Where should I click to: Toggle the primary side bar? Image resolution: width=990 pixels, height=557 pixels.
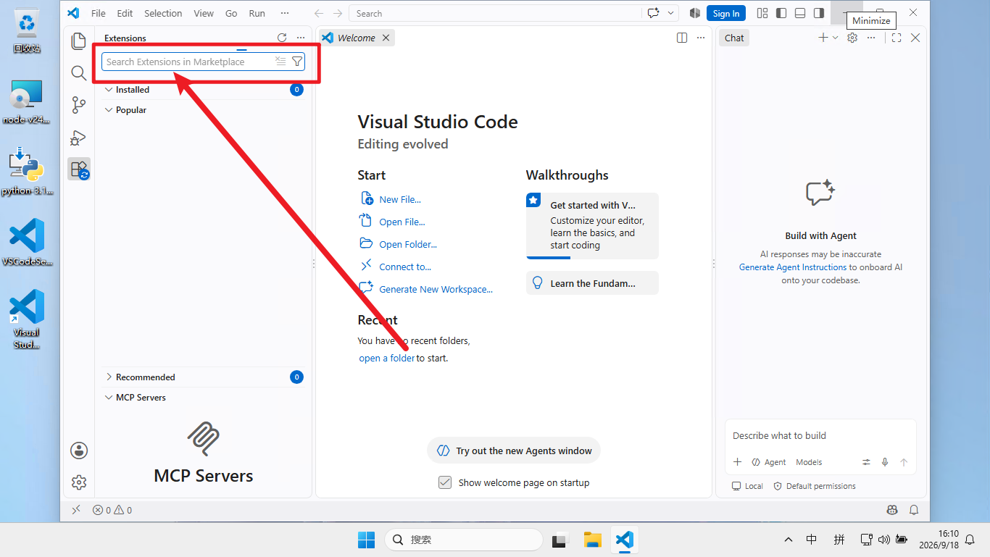(x=781, y=13)
